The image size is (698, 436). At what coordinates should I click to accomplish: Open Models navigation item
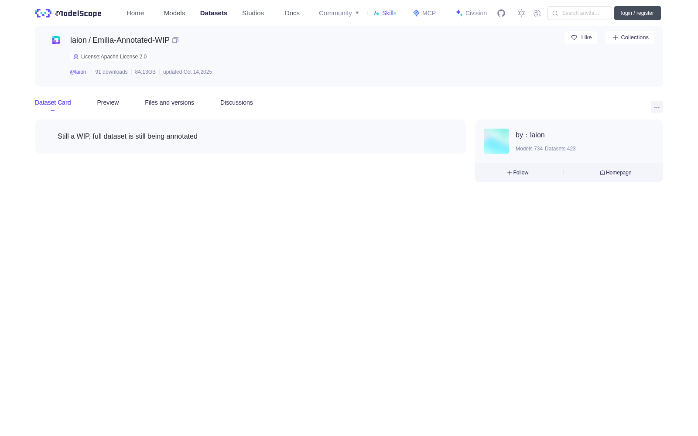click(x=174, y=13)
